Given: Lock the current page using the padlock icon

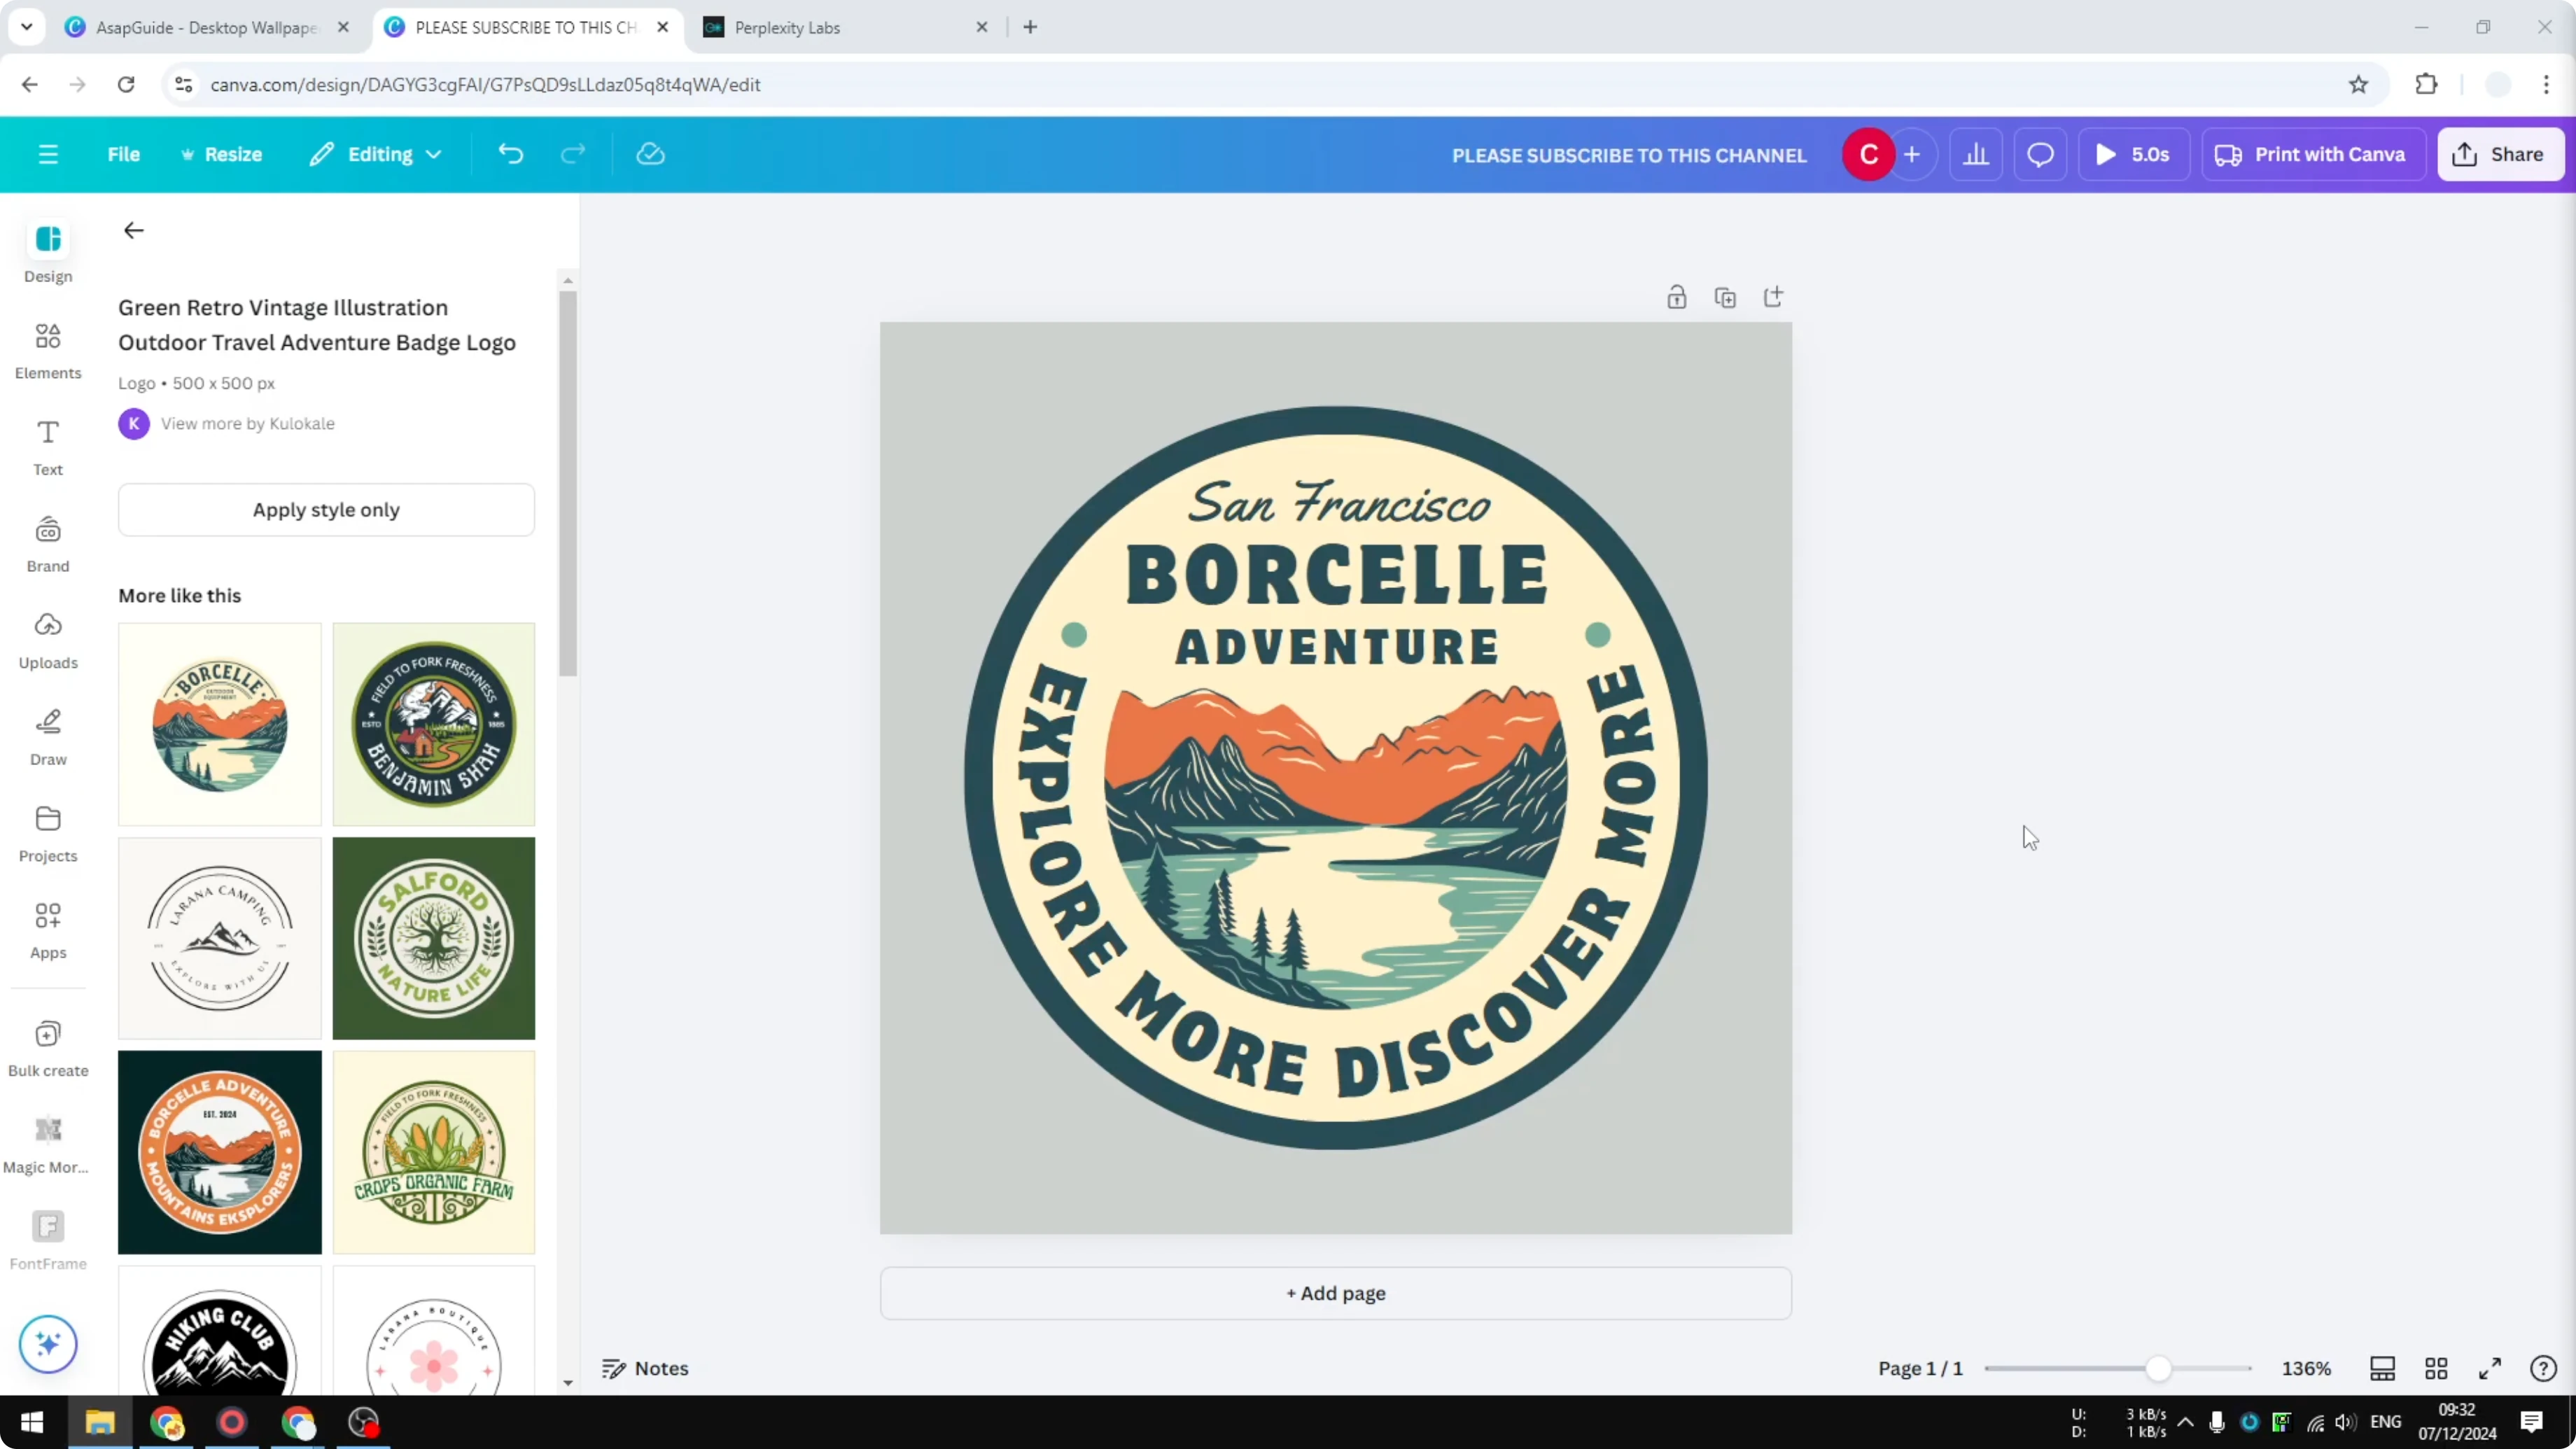Looking at the screenshot, I should click(1677, 296).
